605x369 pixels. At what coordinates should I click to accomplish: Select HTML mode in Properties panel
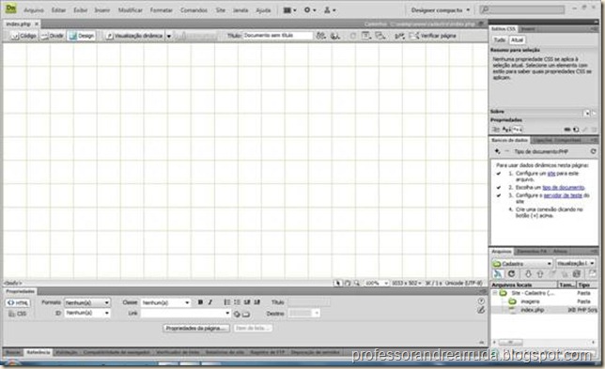click(x=18, y=303)
